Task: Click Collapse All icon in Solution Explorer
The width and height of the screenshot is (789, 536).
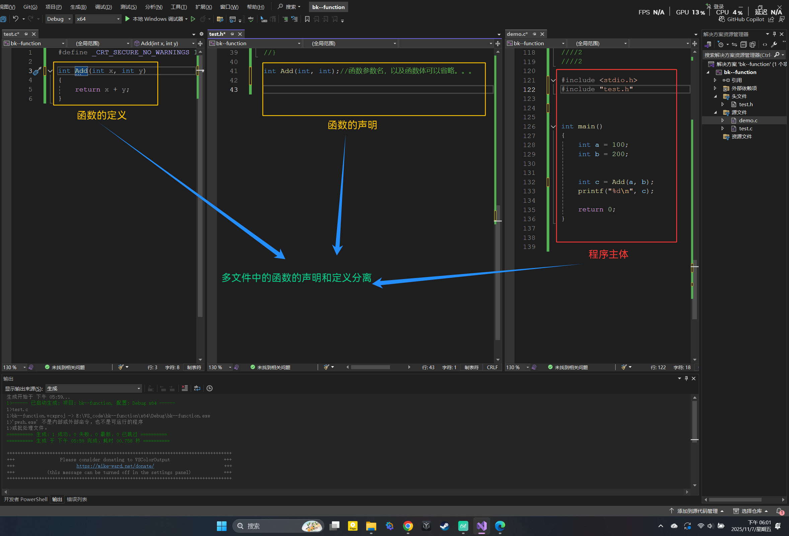Action: [743, 45]
